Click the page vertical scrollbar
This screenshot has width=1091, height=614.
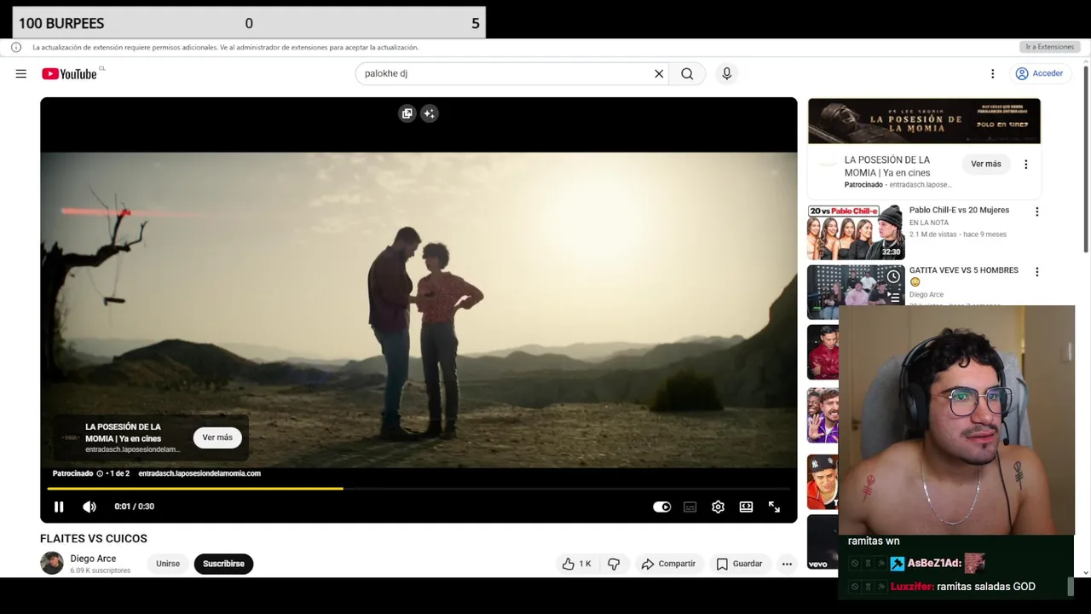point(1086,158)
